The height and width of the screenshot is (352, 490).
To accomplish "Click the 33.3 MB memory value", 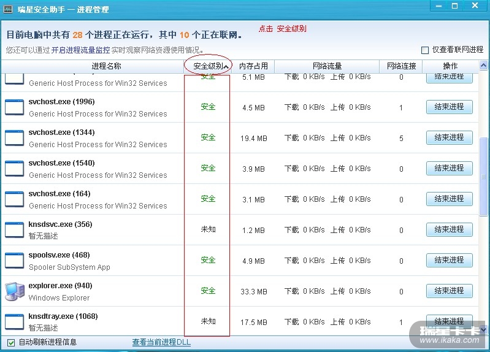I will pos(254,292).
